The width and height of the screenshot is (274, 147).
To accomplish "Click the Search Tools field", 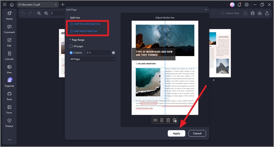I will pyautogui.click(x=230, y=13).
